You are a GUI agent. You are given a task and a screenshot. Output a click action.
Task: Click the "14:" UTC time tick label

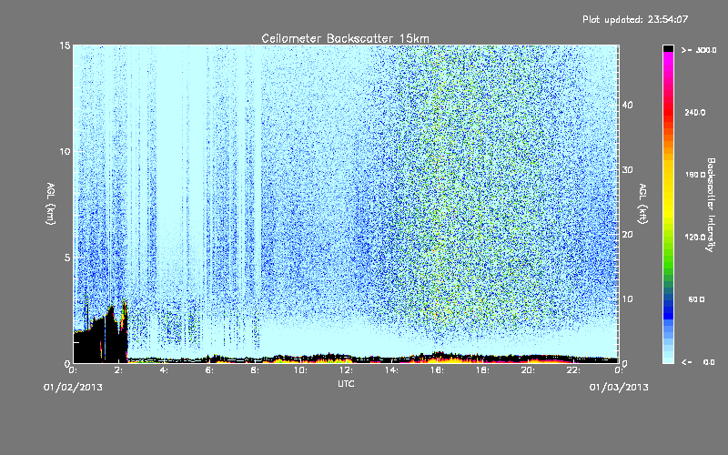391,370
